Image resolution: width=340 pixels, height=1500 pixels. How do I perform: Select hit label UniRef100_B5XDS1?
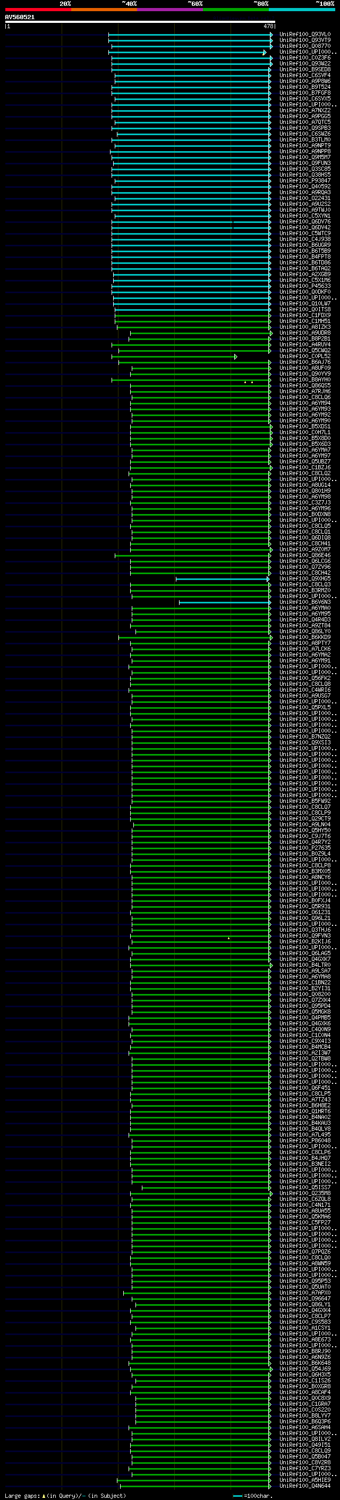305,426
